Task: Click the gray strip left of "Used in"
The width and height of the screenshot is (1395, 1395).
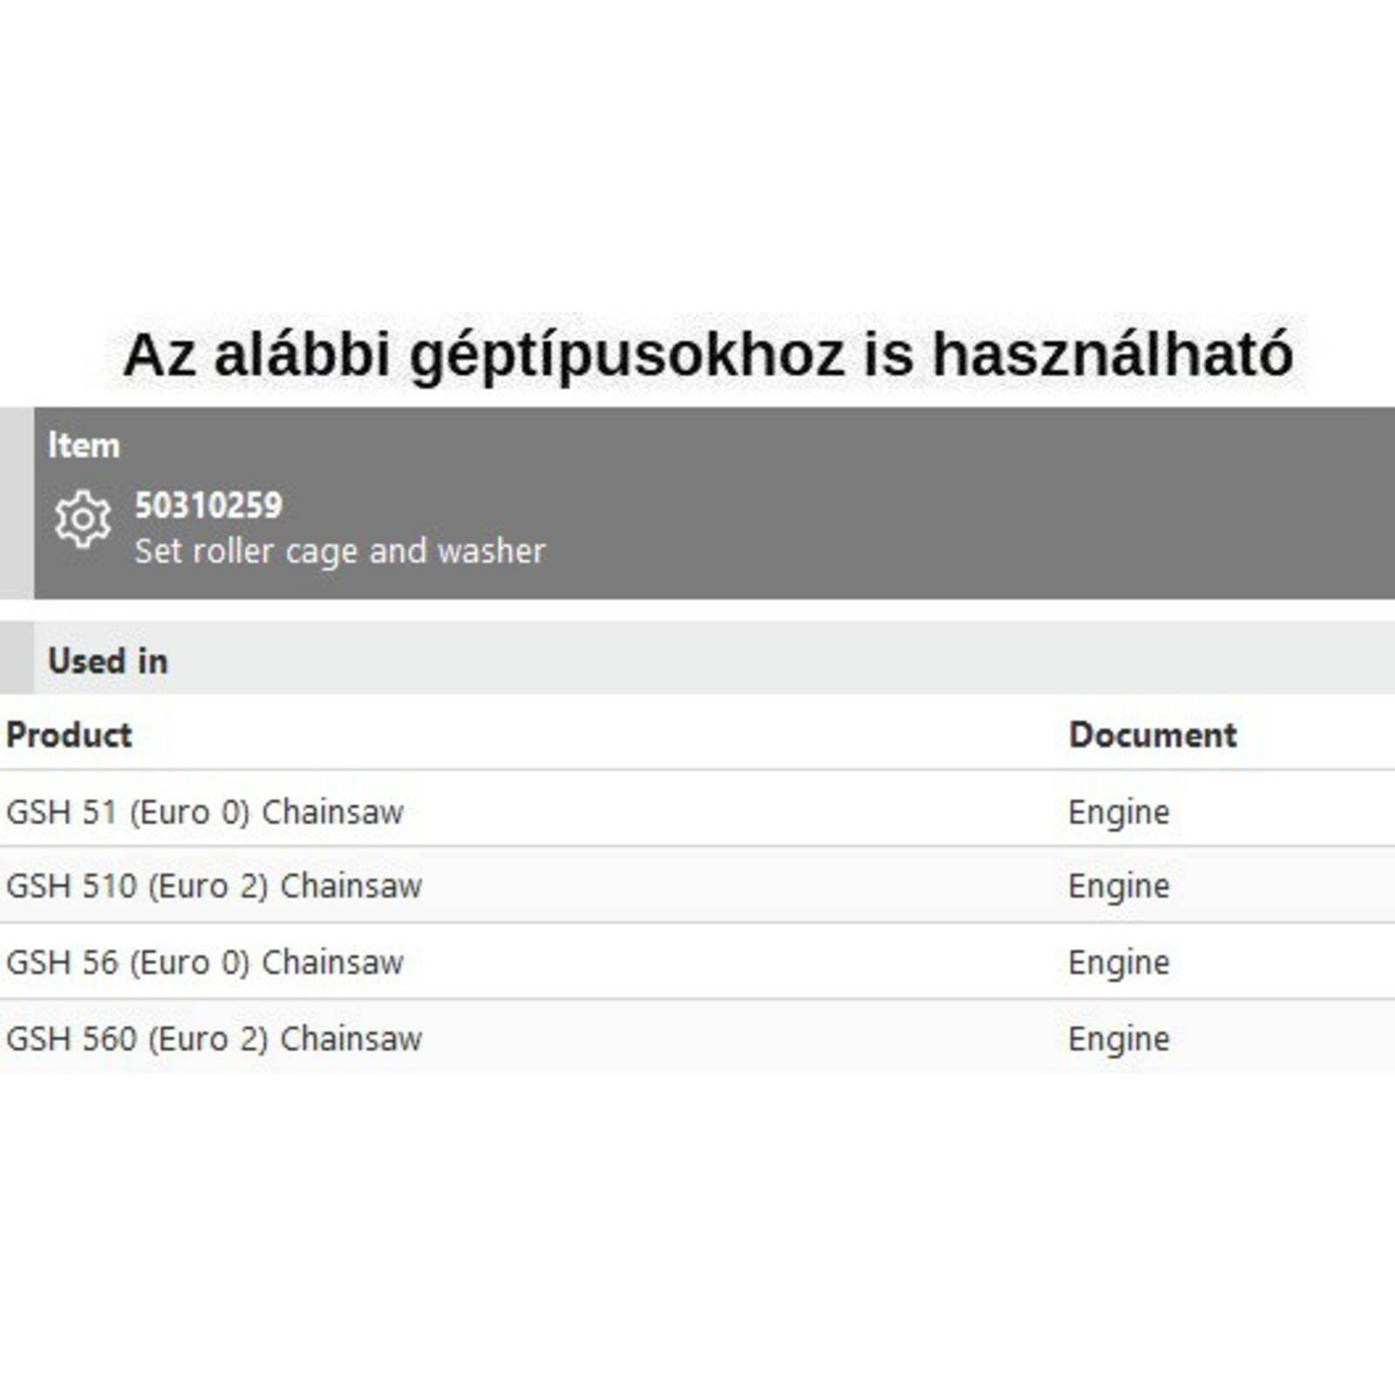Action: 17,658
